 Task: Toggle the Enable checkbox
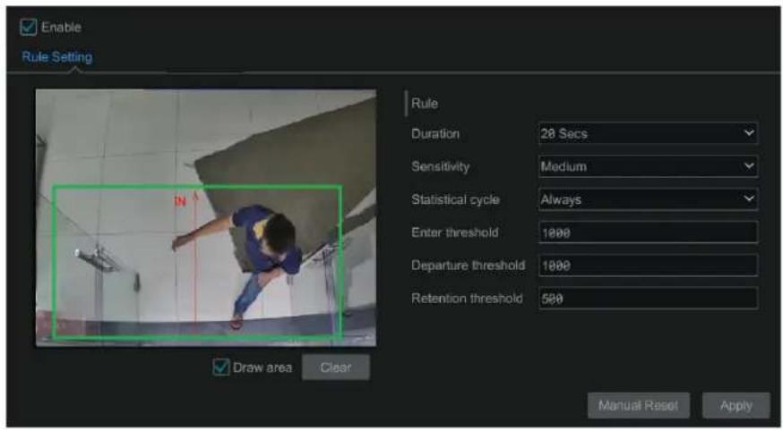(29, 27)
